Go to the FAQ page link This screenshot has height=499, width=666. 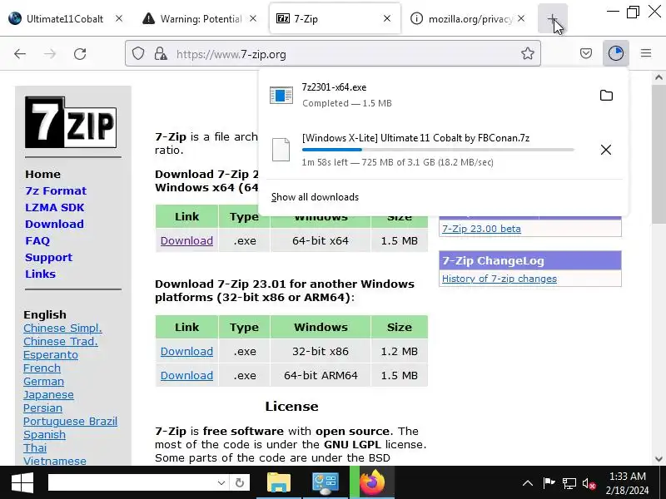point(37,241)
